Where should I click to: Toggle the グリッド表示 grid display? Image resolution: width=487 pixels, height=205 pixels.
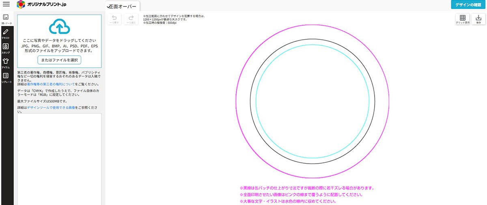pos(462,19)
